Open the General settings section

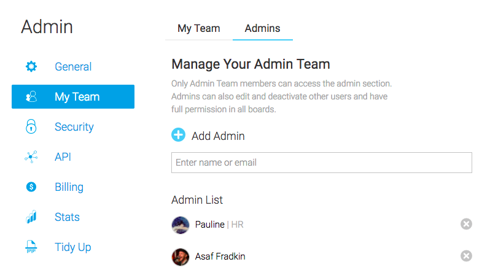point(73,67)
